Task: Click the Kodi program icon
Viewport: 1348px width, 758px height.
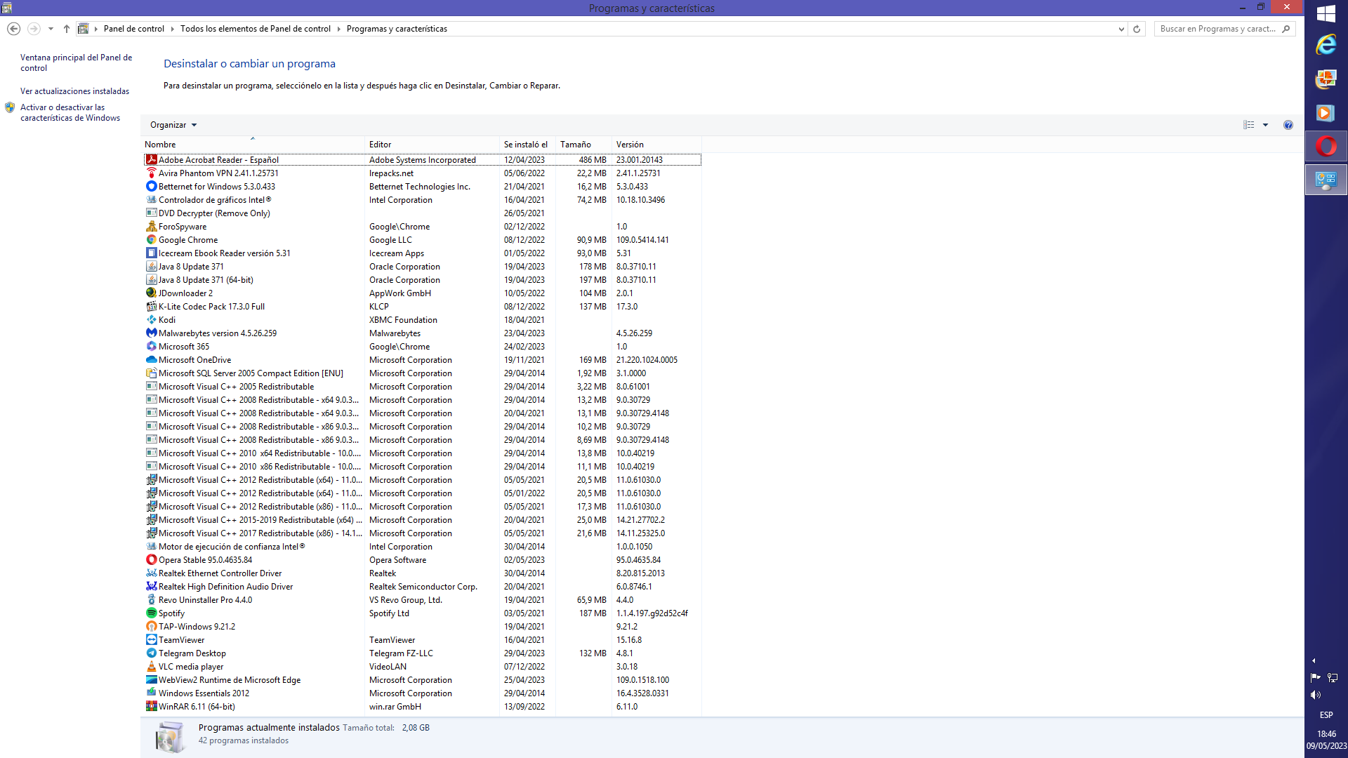Action: pos(151,320)
